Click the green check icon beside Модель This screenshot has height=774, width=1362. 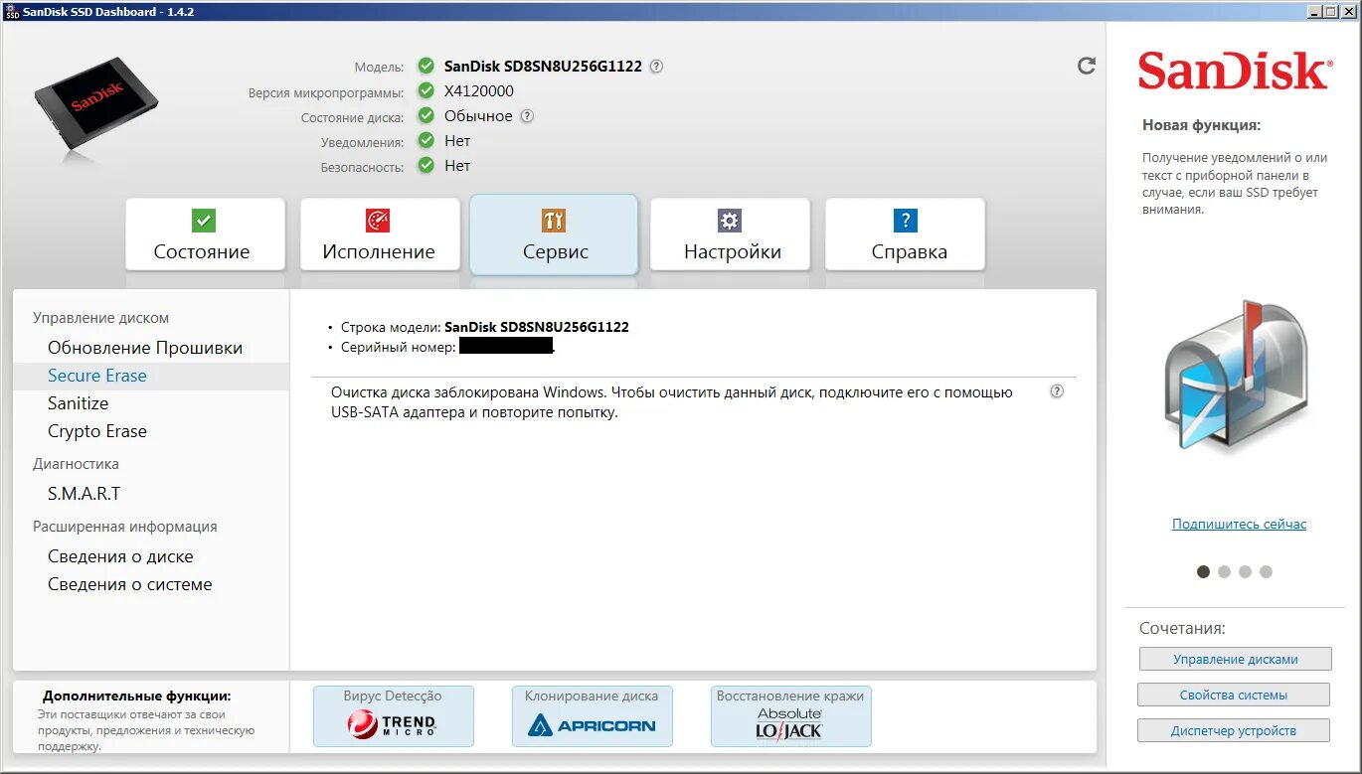click(x=426, y=67)
